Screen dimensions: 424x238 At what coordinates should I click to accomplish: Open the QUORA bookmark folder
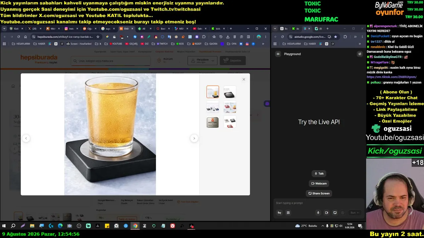pos(211,44)
